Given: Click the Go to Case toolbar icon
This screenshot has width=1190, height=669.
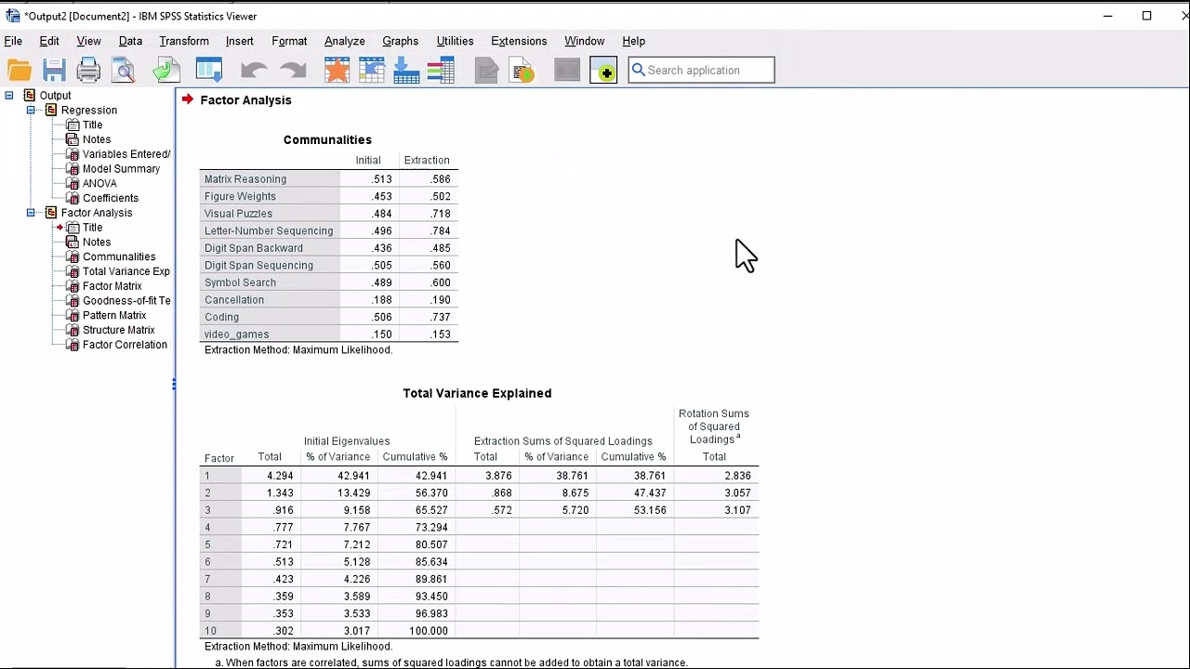Looking at the screenshot, I should click(x=371, y=71).
